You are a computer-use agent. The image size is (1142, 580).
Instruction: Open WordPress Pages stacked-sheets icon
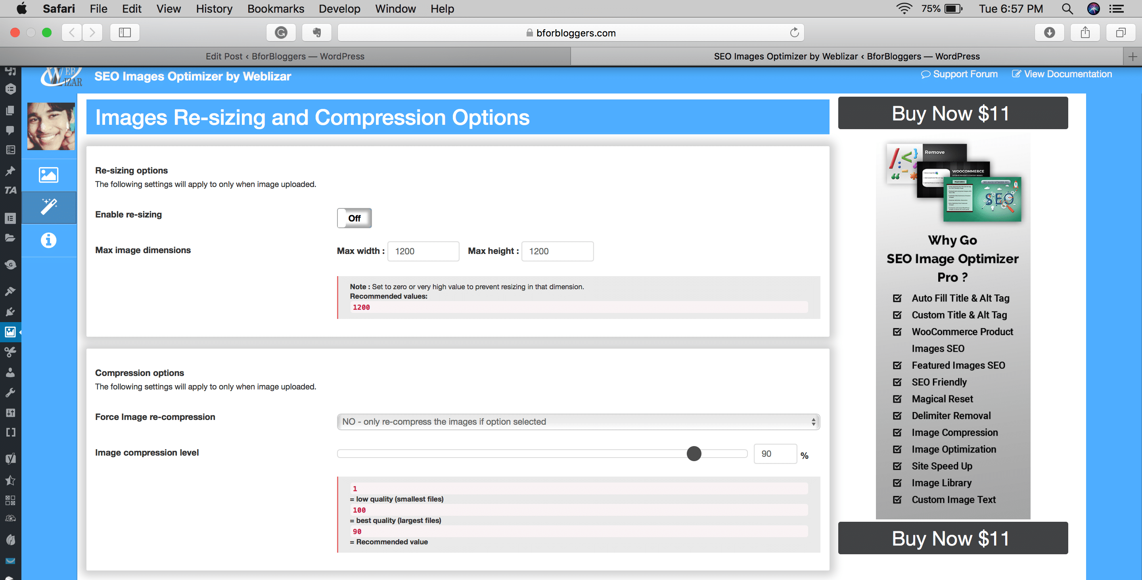(10, 110)
